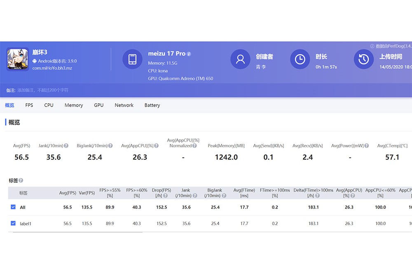Click the summary Avg(AppCPU) value 26.3
Screen dimensions: 412x274
(140, 157)
